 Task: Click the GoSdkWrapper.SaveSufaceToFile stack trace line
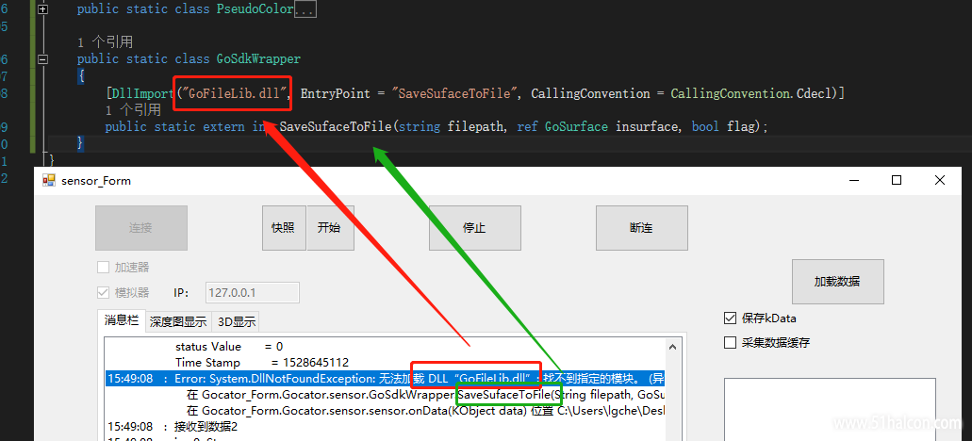coord(425,395)
